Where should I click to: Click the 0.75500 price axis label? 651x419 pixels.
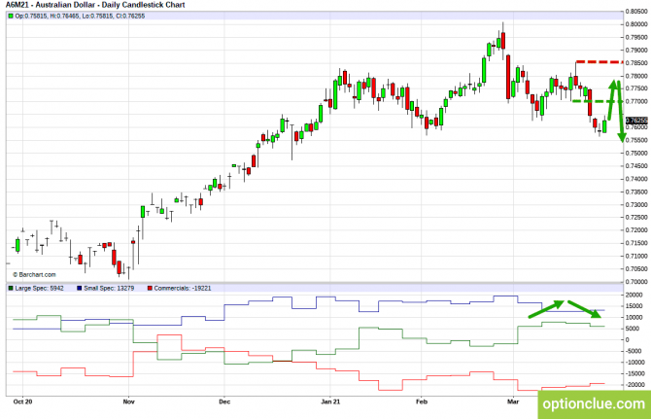coord(636,140)
